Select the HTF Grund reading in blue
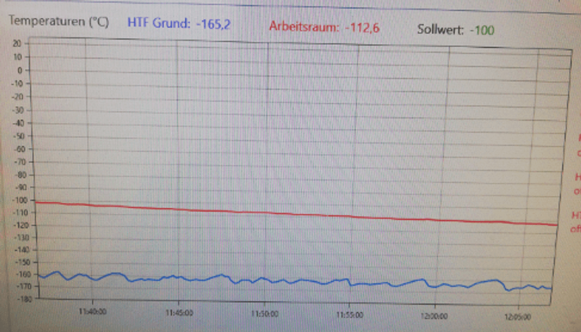The height and width of the screenshot is (332, 581). pos(179,24)
